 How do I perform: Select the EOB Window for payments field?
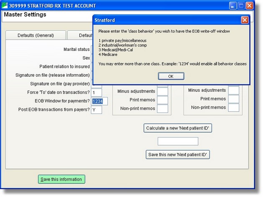pos(99,101)
